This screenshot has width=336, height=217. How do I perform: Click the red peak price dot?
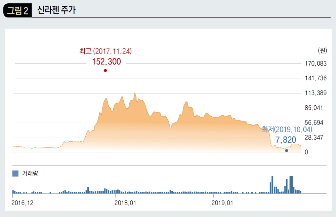(x=105, y=70)
